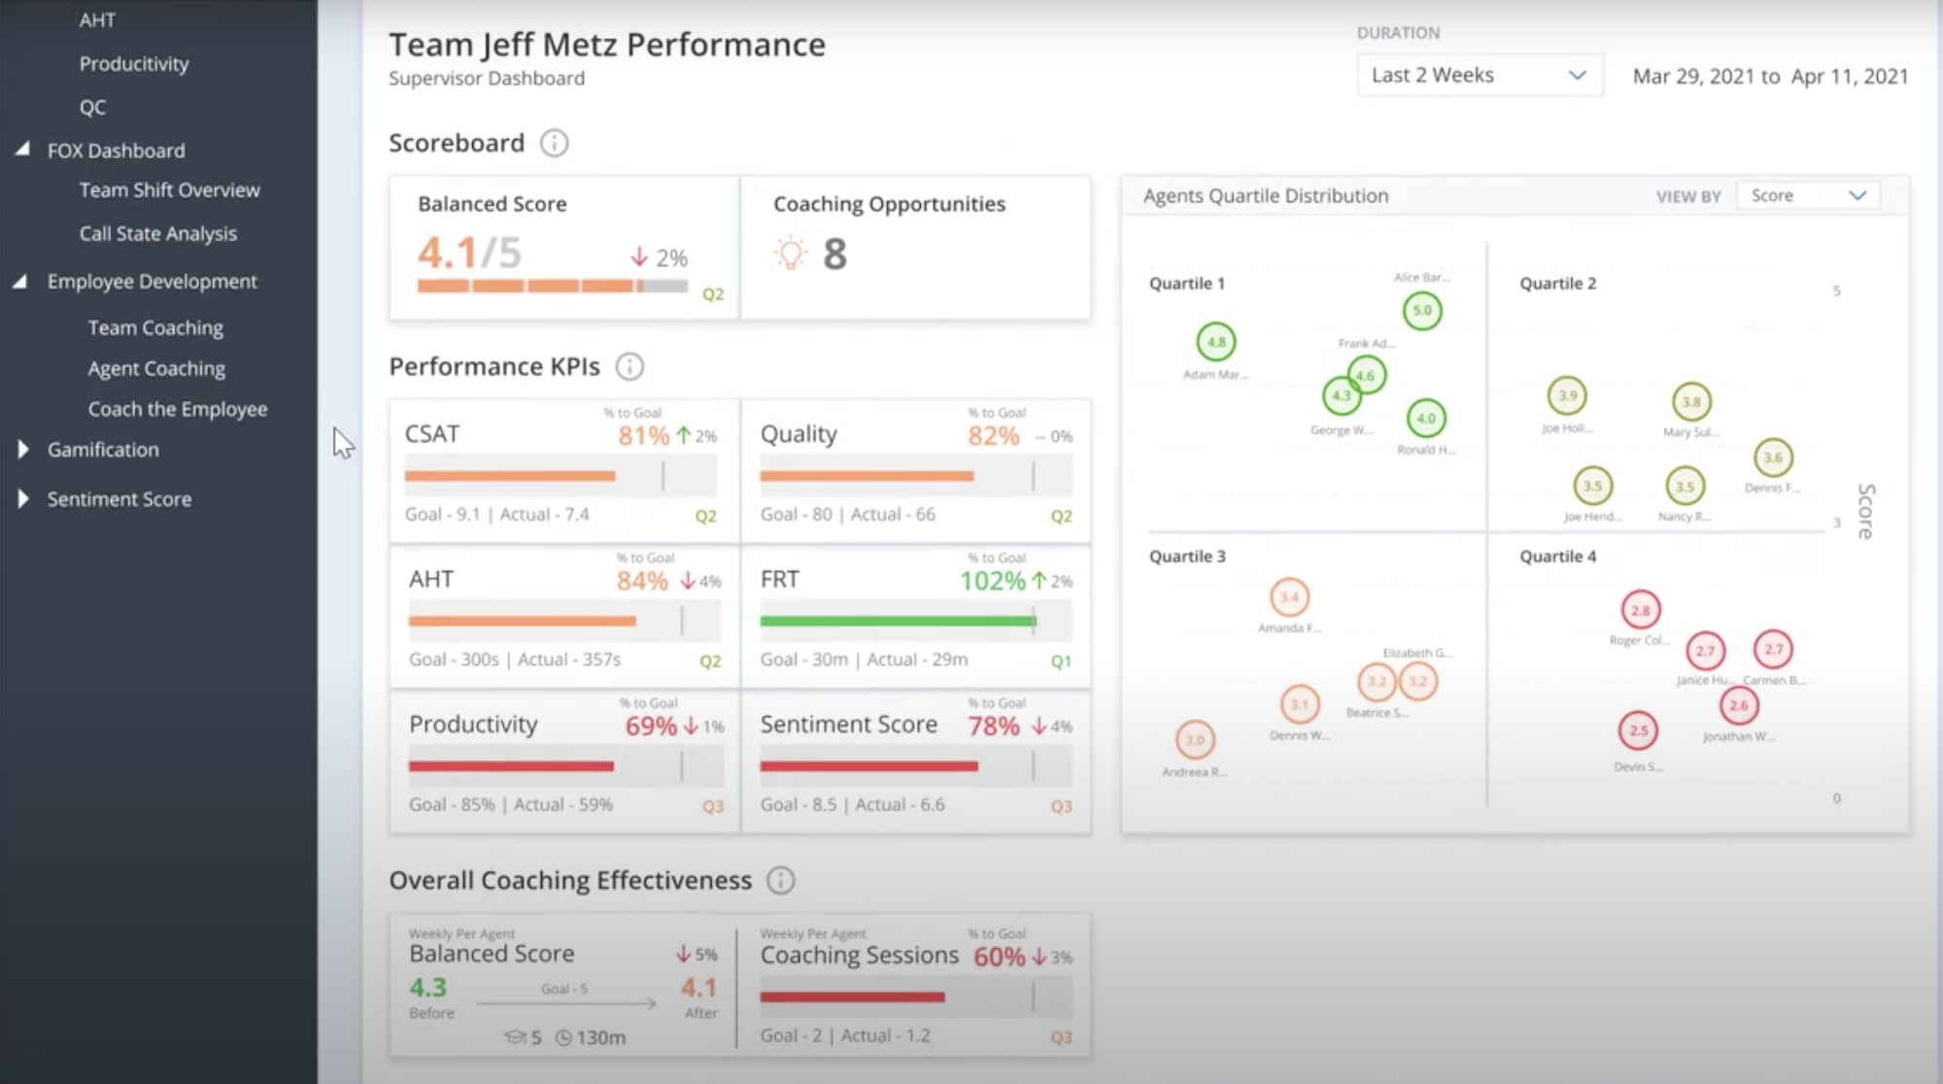This screenshot has height=1084, width=1943.
Task: Open Coach the Employee link
Action: click(x=178, y=410)
